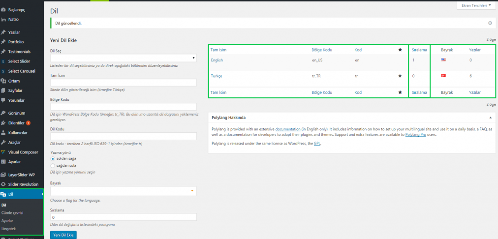This screenshot has height=239, width=498.
Task: Click the star icon in Türkçe row
Action: coord(400,76)
